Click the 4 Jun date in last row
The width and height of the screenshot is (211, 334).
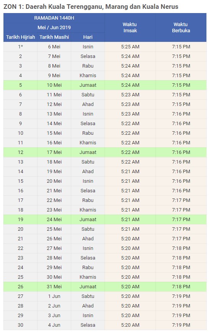(x=54, y=325)
